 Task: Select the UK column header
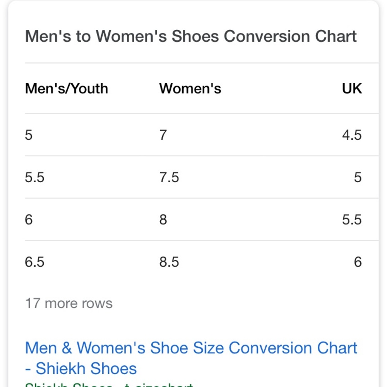pyautogui.click(x=351, y=88)
